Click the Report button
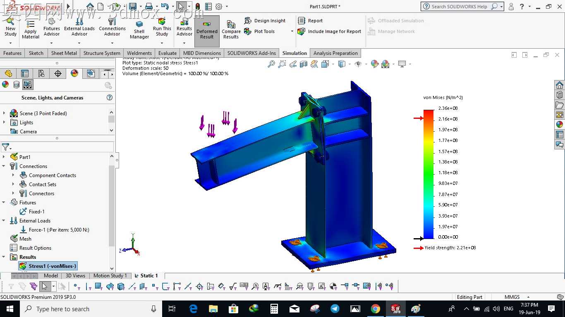This screenshot has height=317, width=565. 310,21
